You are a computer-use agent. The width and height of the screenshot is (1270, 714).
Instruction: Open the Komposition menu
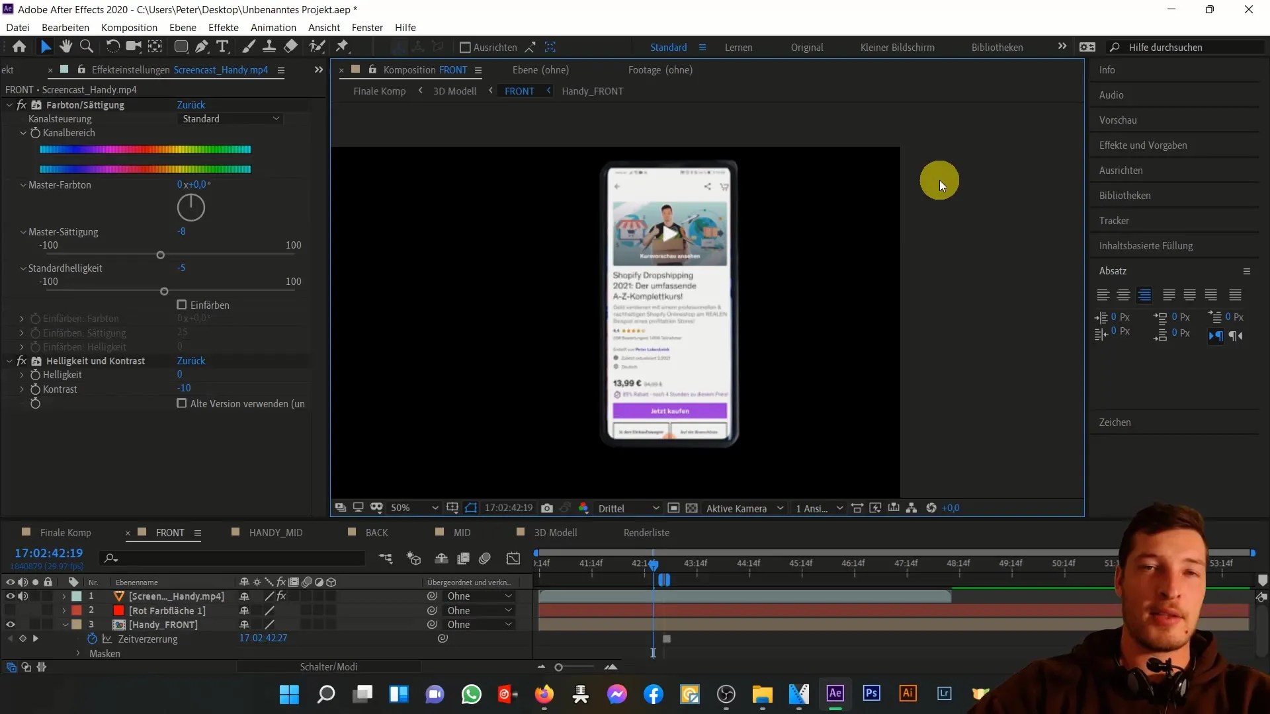coord(129,27)
